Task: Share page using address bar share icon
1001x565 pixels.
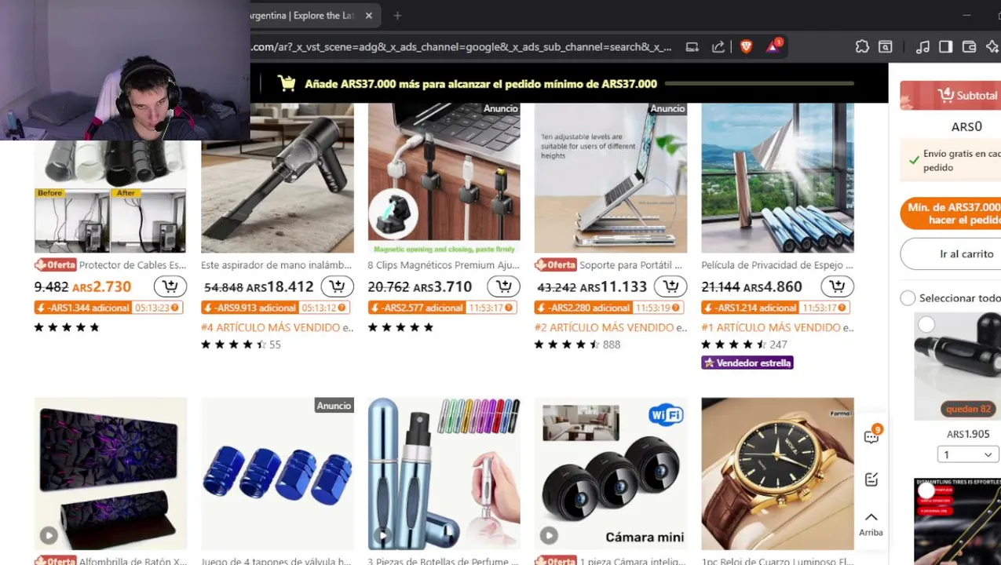Action: 718,46
